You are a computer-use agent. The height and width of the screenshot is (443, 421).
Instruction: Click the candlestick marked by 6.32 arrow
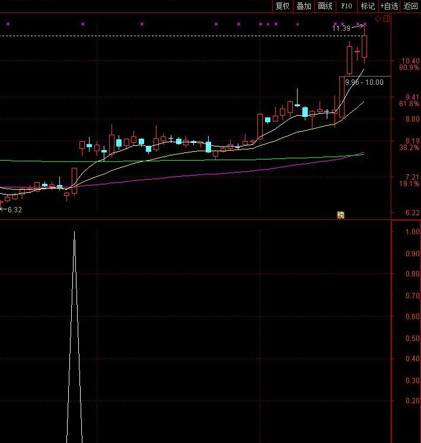[1, 203]
